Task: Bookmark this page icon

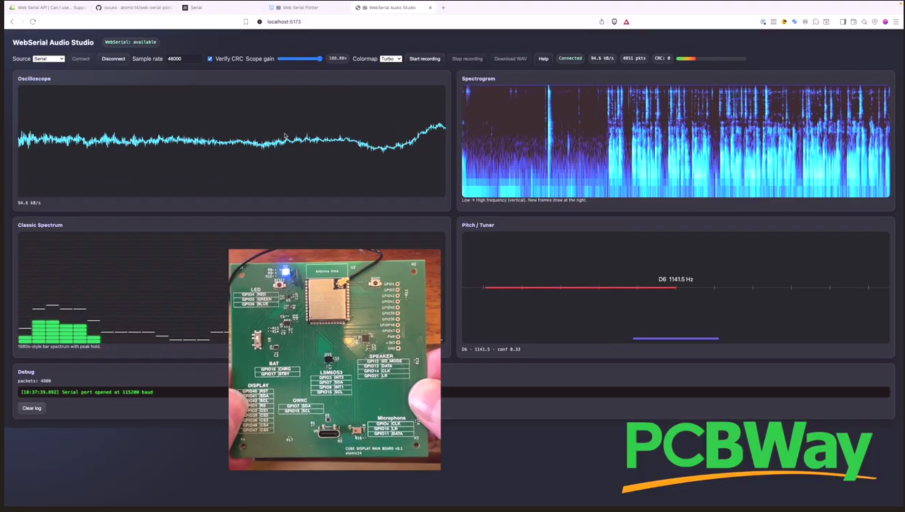Action: [x=246, y=22]
